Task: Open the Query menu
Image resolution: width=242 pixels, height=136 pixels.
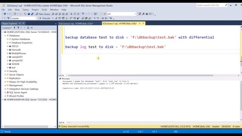Action: click(25, 9)
